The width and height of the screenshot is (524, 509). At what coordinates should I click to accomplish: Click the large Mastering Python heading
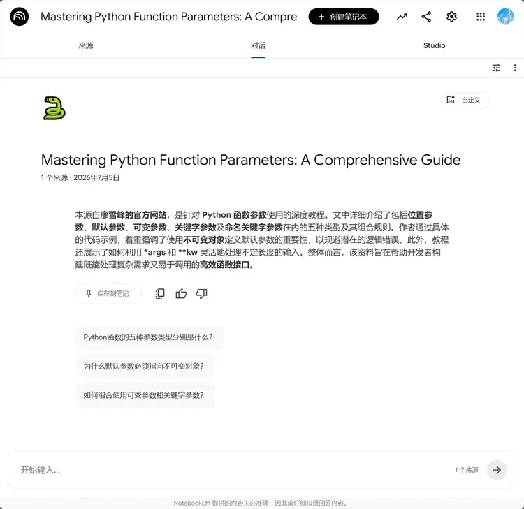tap(251, 160)
